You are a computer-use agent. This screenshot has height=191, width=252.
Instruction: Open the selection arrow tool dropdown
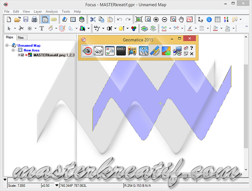pyautogui.click(x=15, y=28)
